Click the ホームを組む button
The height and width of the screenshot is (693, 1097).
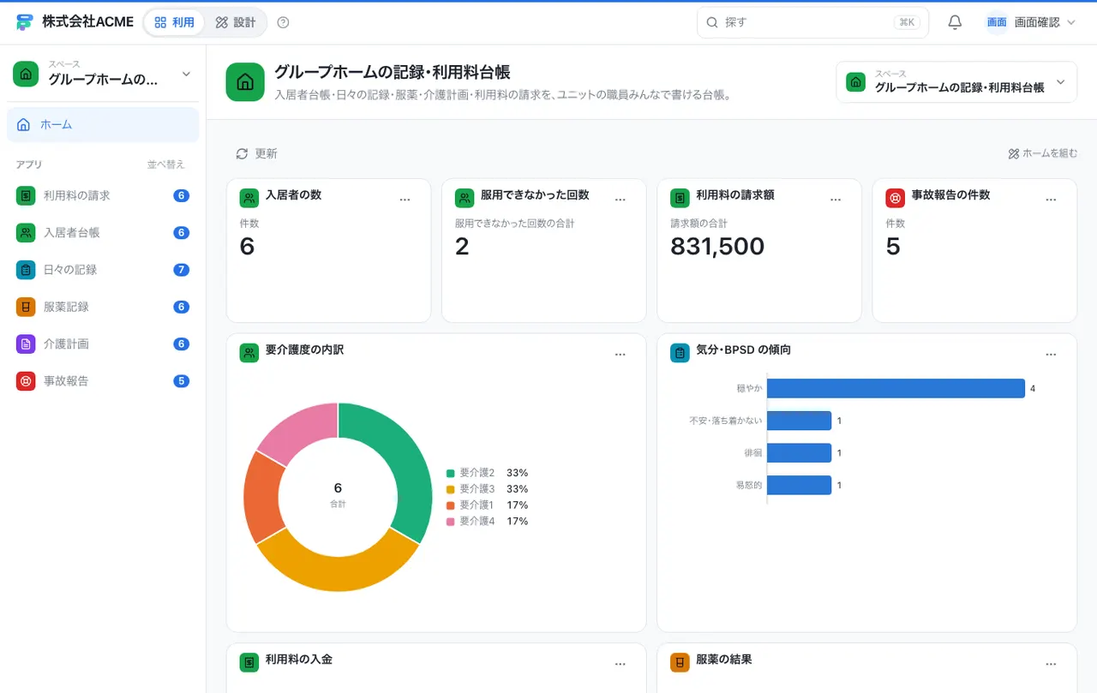pos(1043,153)
